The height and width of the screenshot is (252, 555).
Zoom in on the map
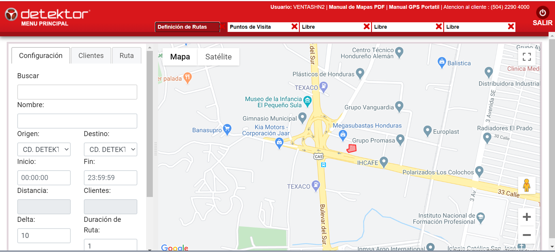(527, 217)
